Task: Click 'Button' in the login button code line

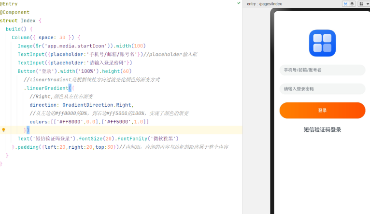Action: 27,71
